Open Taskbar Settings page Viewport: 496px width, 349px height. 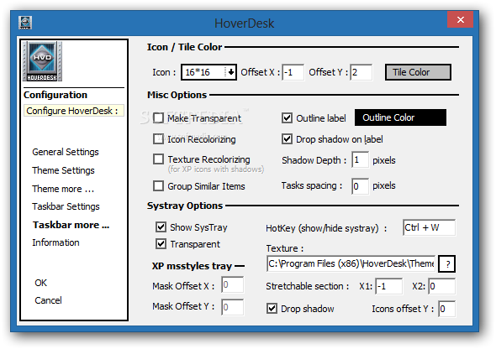(x=66, y=206)
